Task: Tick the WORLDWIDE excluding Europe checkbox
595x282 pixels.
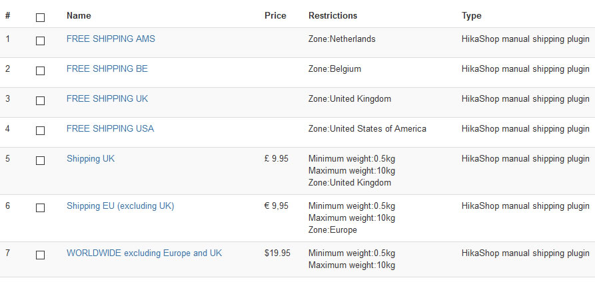Action: pos(40,255)
